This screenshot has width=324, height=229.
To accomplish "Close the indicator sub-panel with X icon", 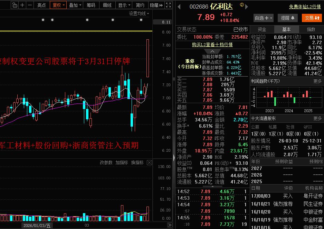I will [149, 163].
